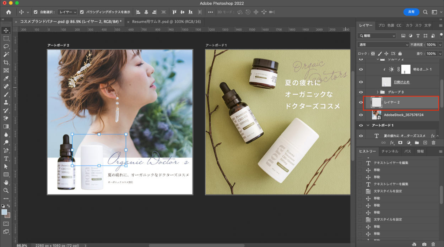
Task: Click the foreground color swatch
Action: [4, 212]
